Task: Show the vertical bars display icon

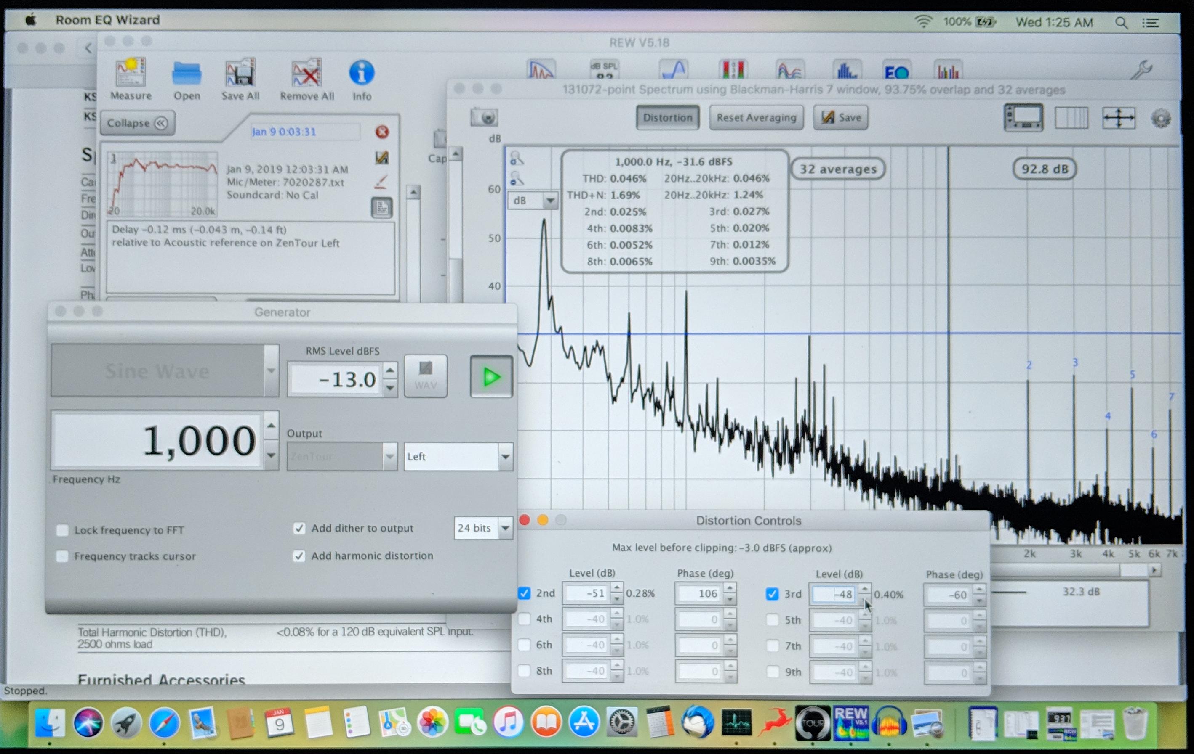Action: pyautogui.click(x=1071, y=119)
